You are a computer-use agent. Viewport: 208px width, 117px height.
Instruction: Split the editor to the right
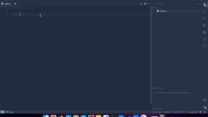[x=145, y=4]
